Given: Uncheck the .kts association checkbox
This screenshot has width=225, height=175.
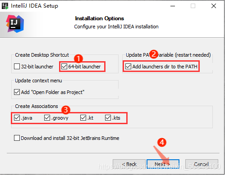Looking at the screenshot, I should (108, 118).
